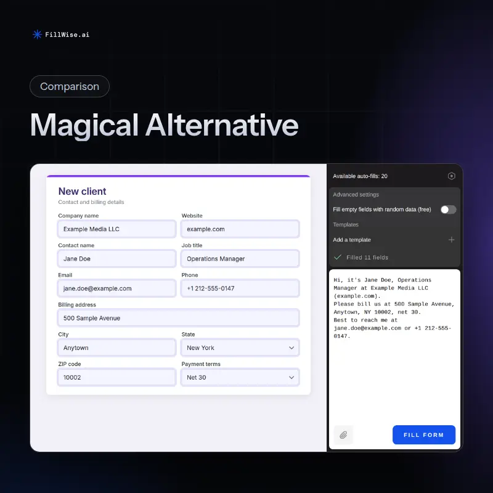Viewport: 493px width, 493px height.
Task: Click the Magical Alternative headline
Action: [x=164, y=126]
